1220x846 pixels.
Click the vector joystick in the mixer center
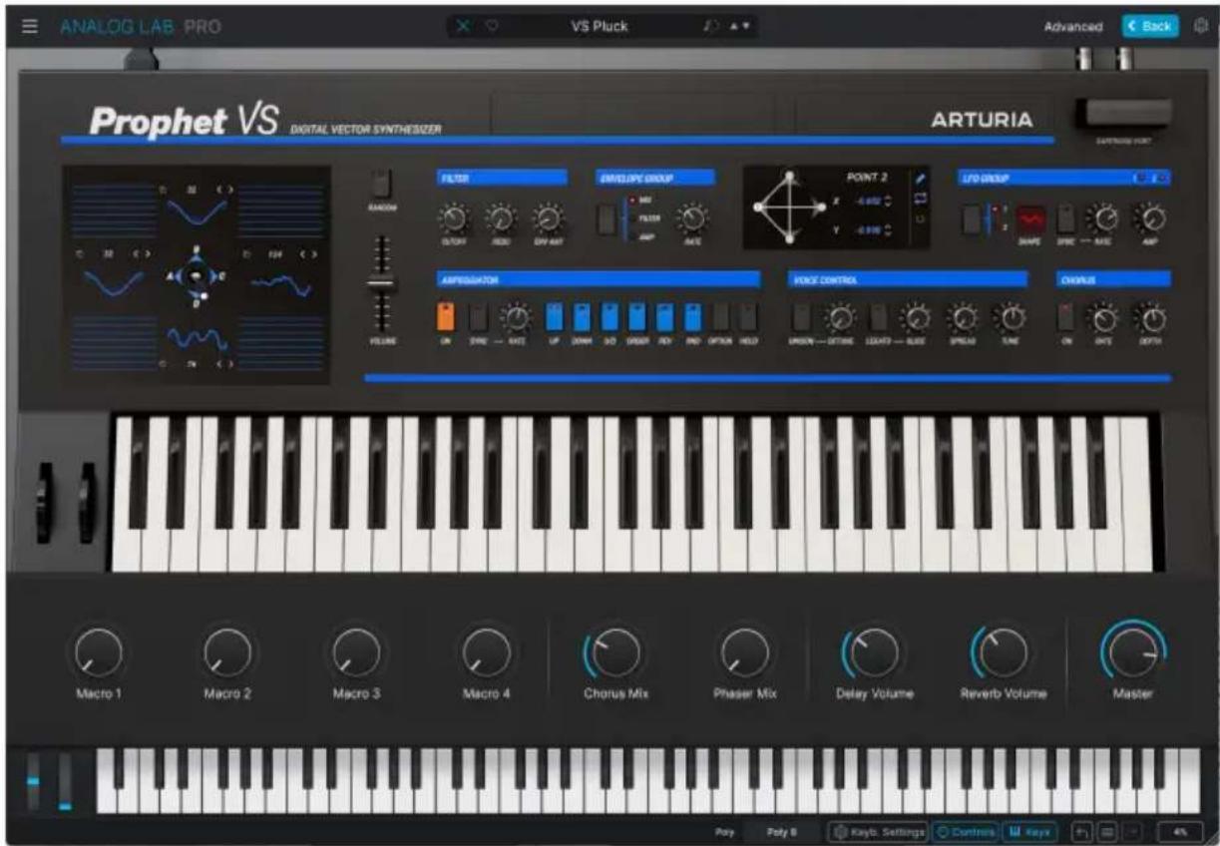(x=196, y=276)
